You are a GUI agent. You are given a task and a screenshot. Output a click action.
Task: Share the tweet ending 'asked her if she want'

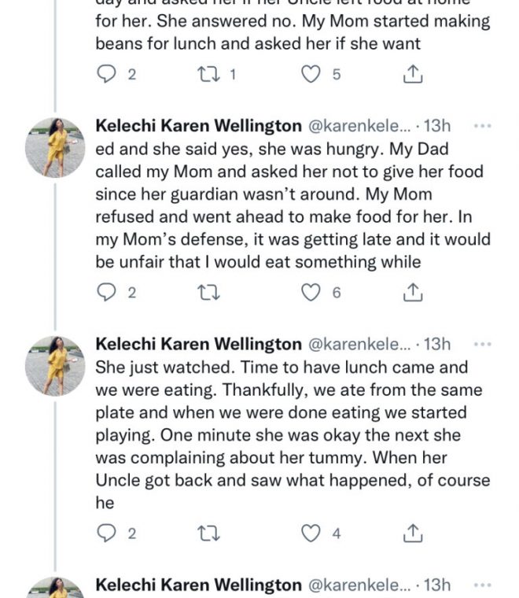414,75
